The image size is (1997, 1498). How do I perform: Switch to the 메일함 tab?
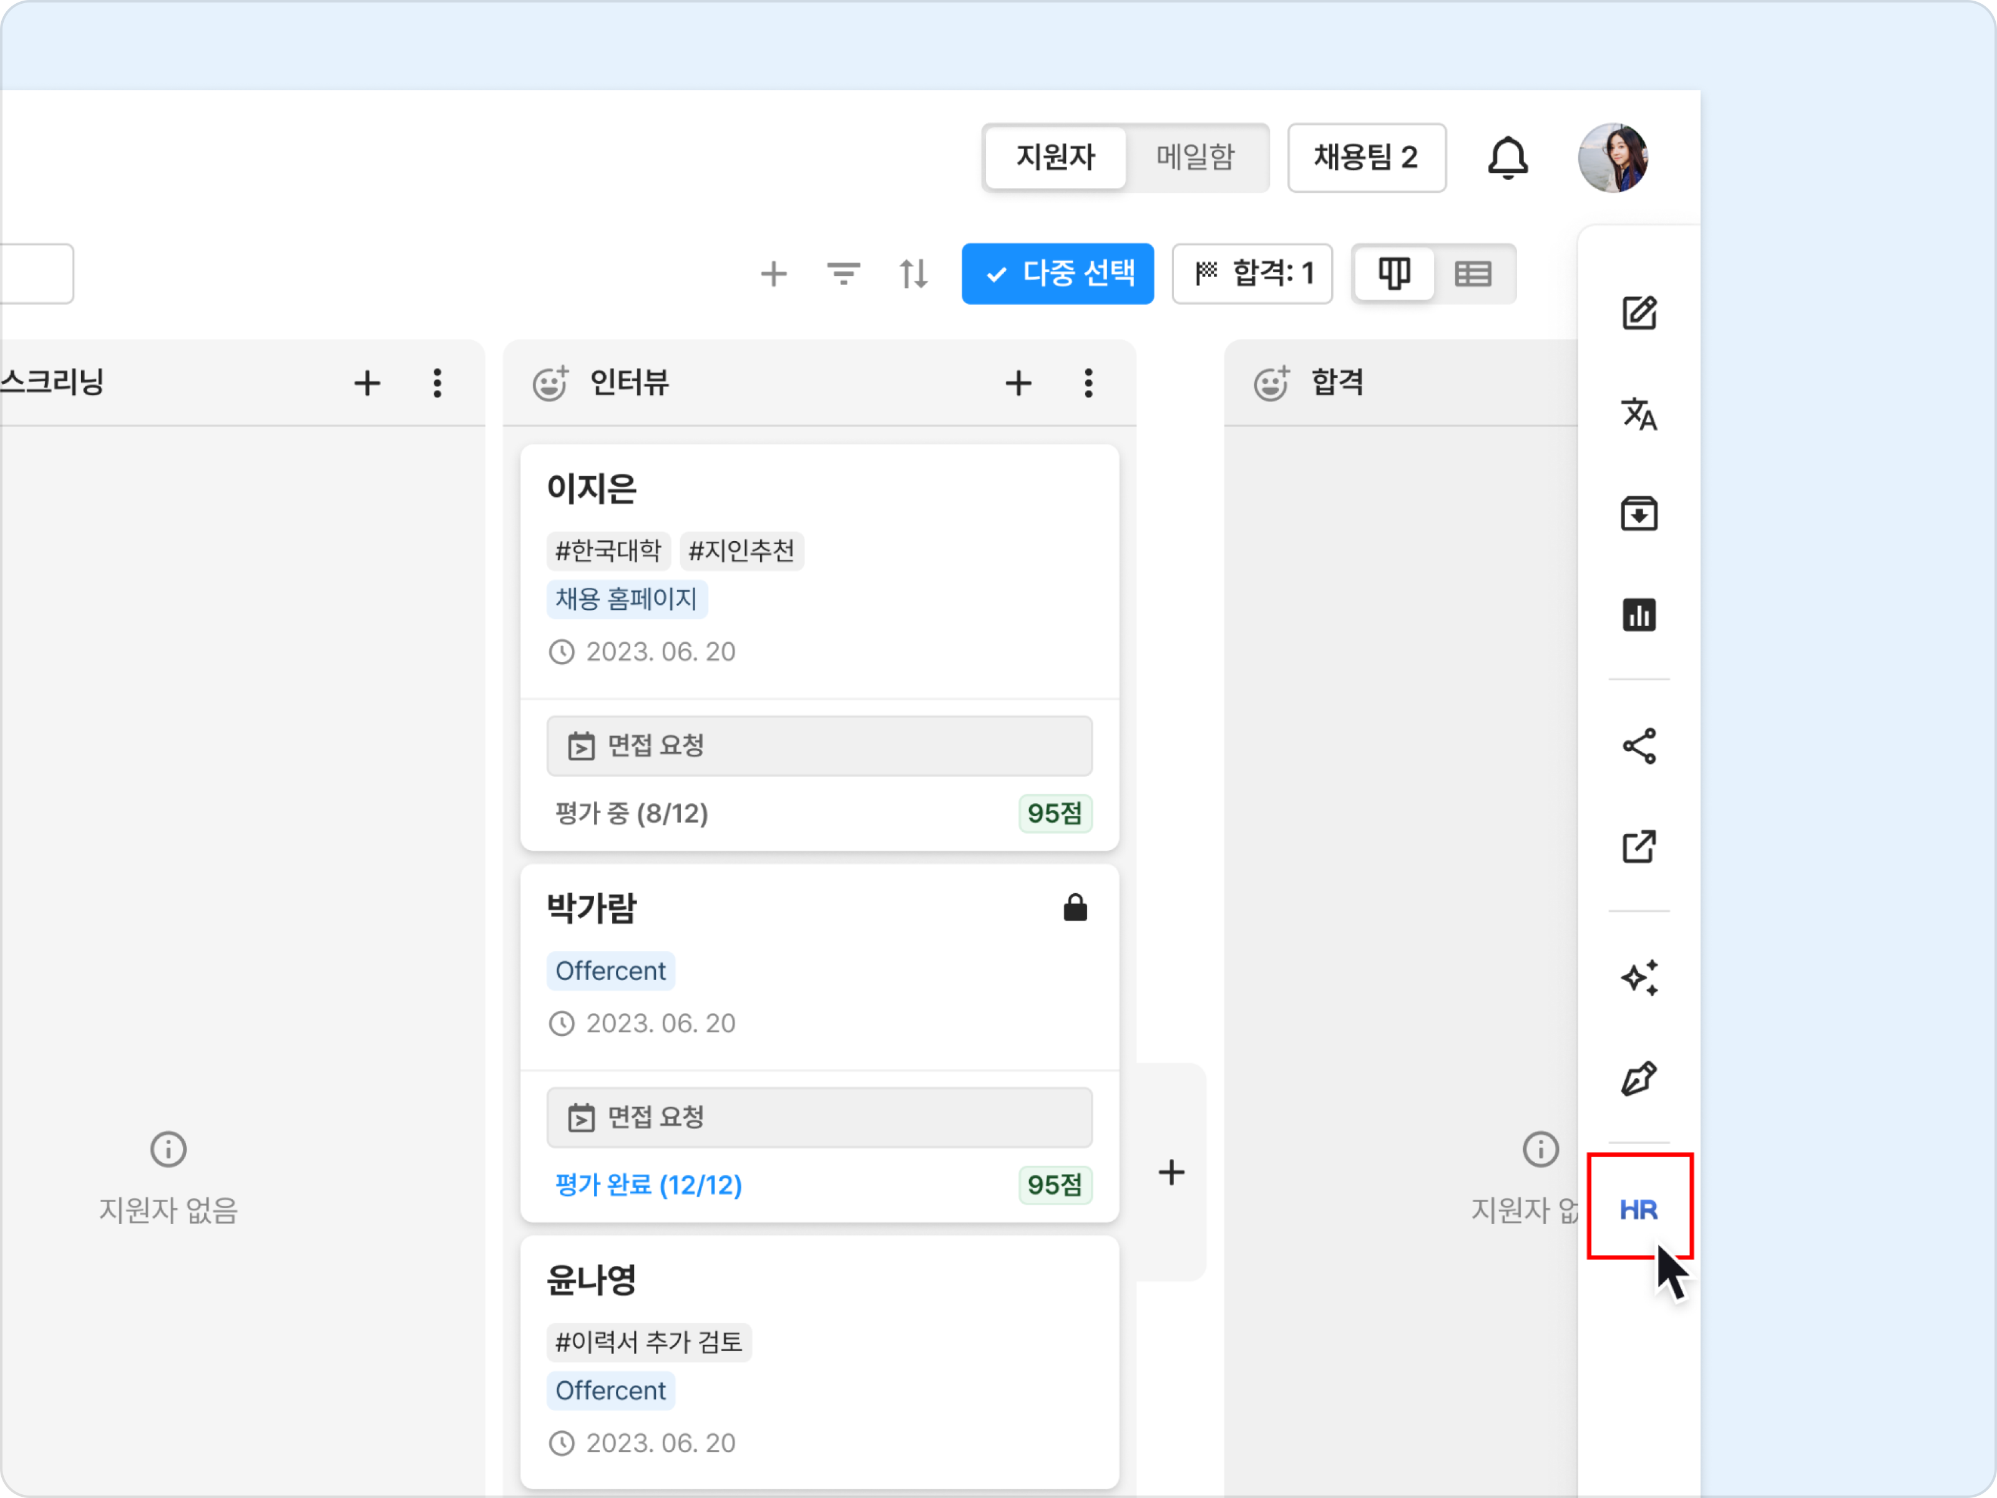(x=1194, y=158)
